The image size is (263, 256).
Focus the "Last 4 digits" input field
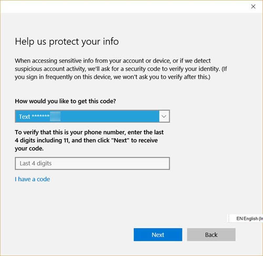[x=92, y=163]
